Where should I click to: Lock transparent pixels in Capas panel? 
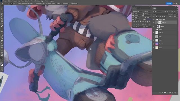click(156, 17)
